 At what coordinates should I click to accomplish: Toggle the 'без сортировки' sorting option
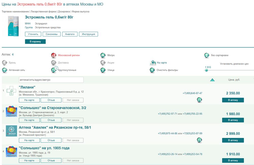[207, 55]
